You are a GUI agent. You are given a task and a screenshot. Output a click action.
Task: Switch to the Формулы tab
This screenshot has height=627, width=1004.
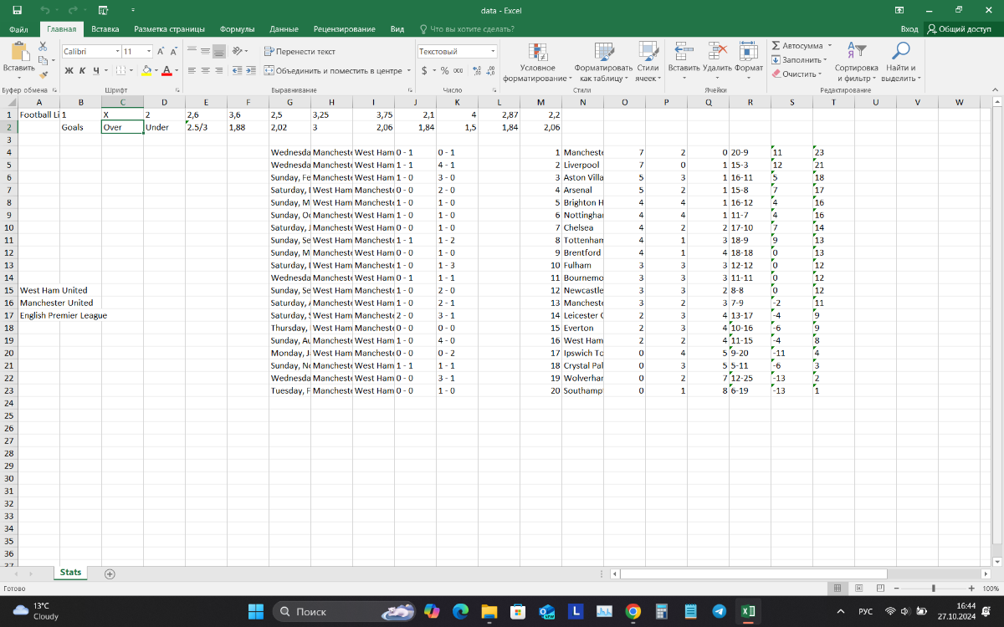[x=237, y=28]
